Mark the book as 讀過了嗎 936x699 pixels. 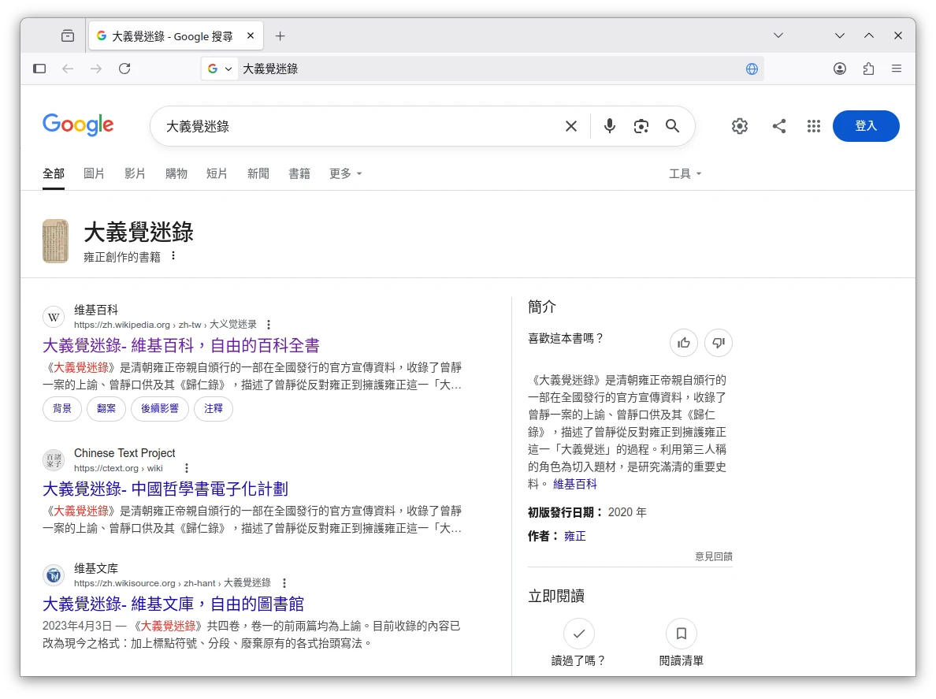click(x=579, y=634)
